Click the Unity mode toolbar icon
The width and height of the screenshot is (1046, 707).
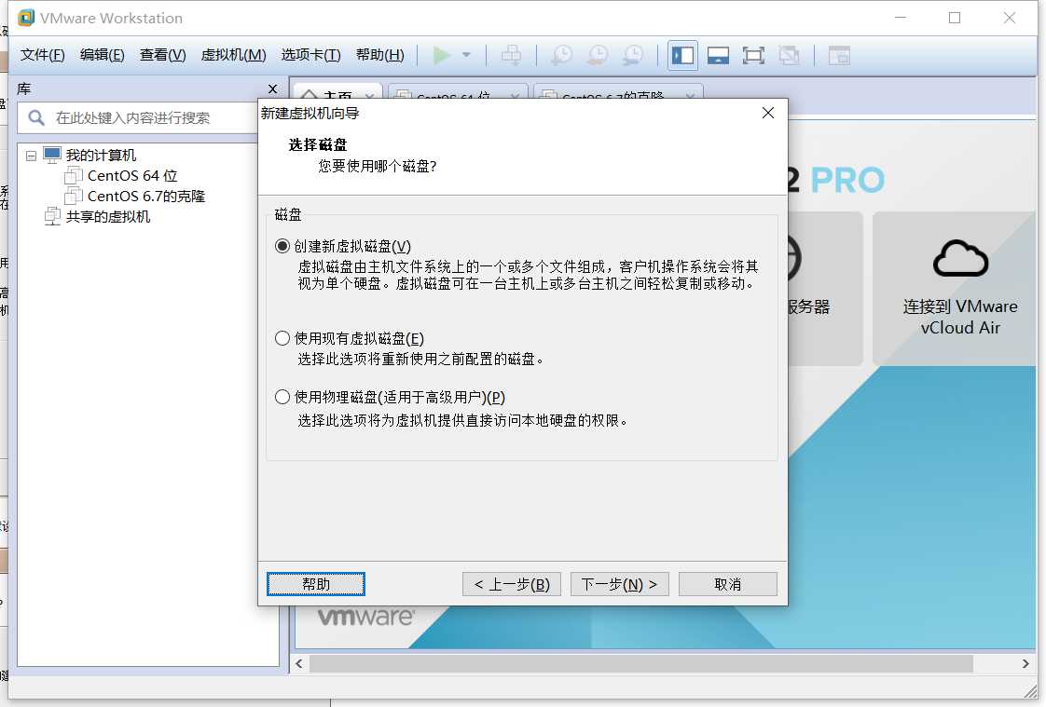coord(789,55)
